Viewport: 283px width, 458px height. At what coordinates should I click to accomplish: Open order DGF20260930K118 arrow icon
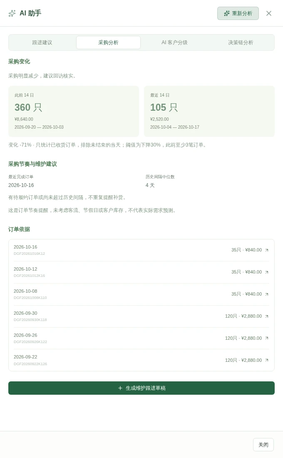pyautogui.click(x=267, y=316)
